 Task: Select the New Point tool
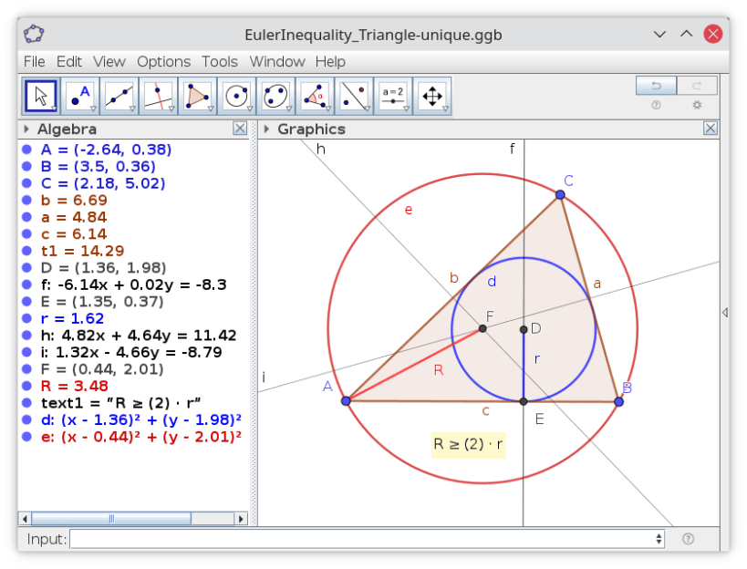80,96
